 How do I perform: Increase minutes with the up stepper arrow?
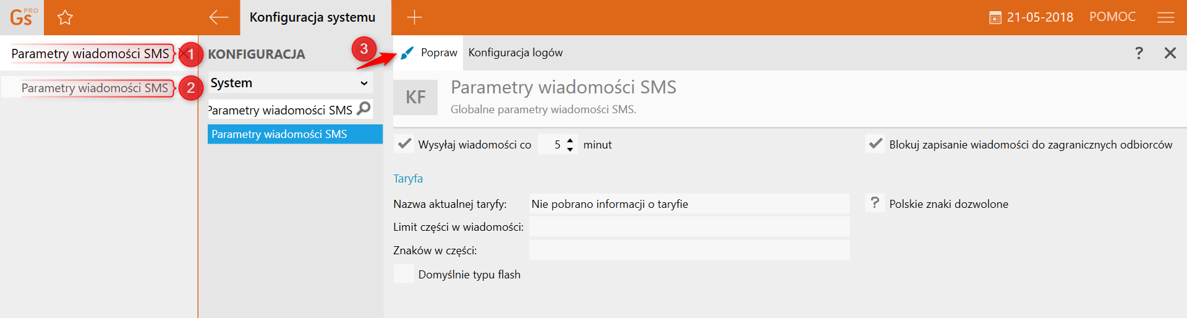pos(570,140)
